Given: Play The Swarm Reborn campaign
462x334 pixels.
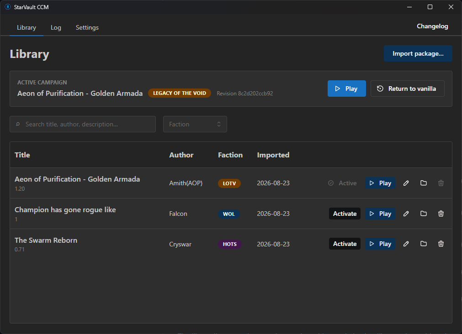Looking at the screenshot, I should point(380,244).
